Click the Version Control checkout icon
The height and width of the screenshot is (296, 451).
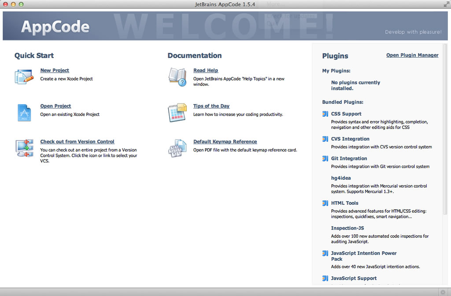(x=24, y=148)
